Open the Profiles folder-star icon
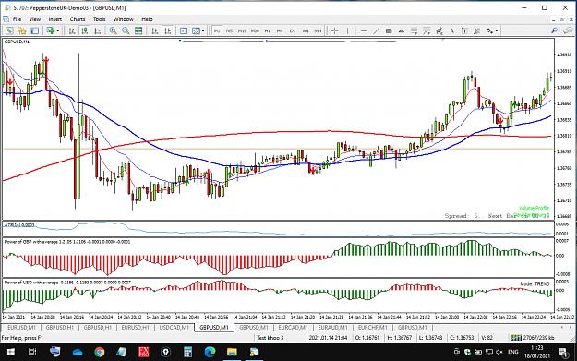577x361 pixels. [22, 30]
